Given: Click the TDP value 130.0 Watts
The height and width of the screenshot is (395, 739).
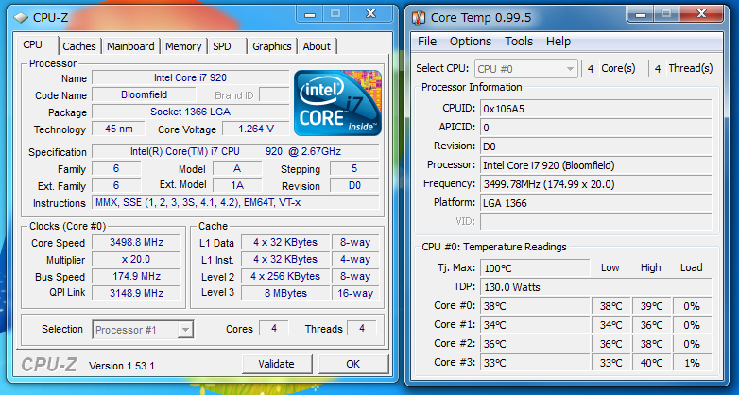Looking at the screenshot, I should (x=596, y=287).
